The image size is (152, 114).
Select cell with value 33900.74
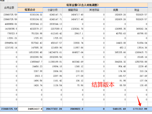[x=73, y=43]
